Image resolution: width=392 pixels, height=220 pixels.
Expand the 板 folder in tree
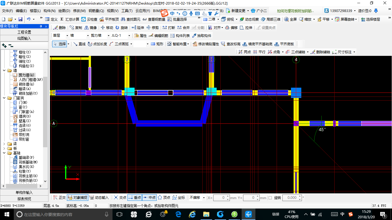pos(4,148)
